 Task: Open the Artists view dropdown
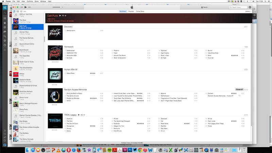click(x=248, y=11)
